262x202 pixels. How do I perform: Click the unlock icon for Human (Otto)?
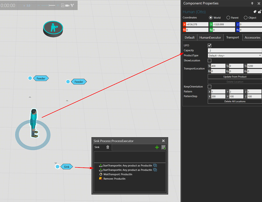(260, 12)
